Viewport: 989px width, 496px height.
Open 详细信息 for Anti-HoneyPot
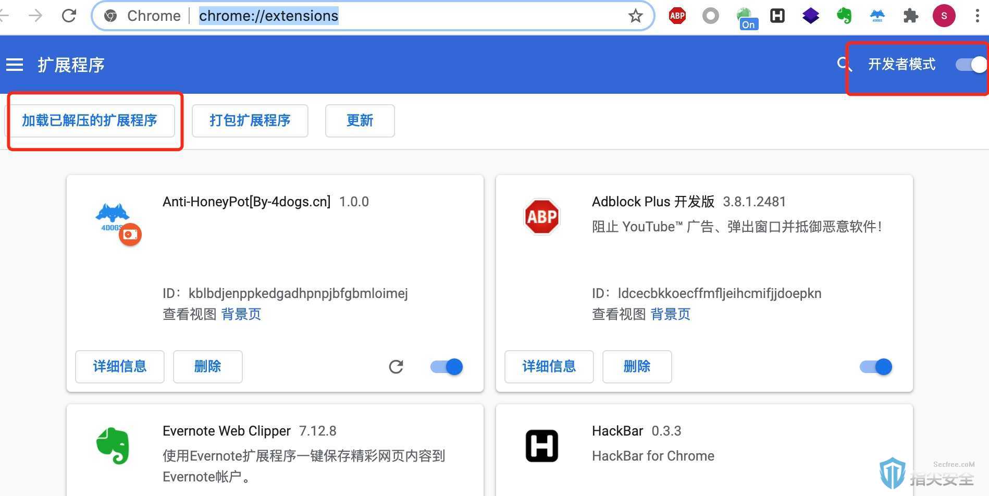(x=120, y=367)
